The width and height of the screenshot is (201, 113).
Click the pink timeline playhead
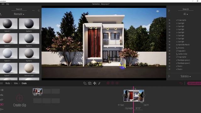pyautogui.click(x=133, y=100)
